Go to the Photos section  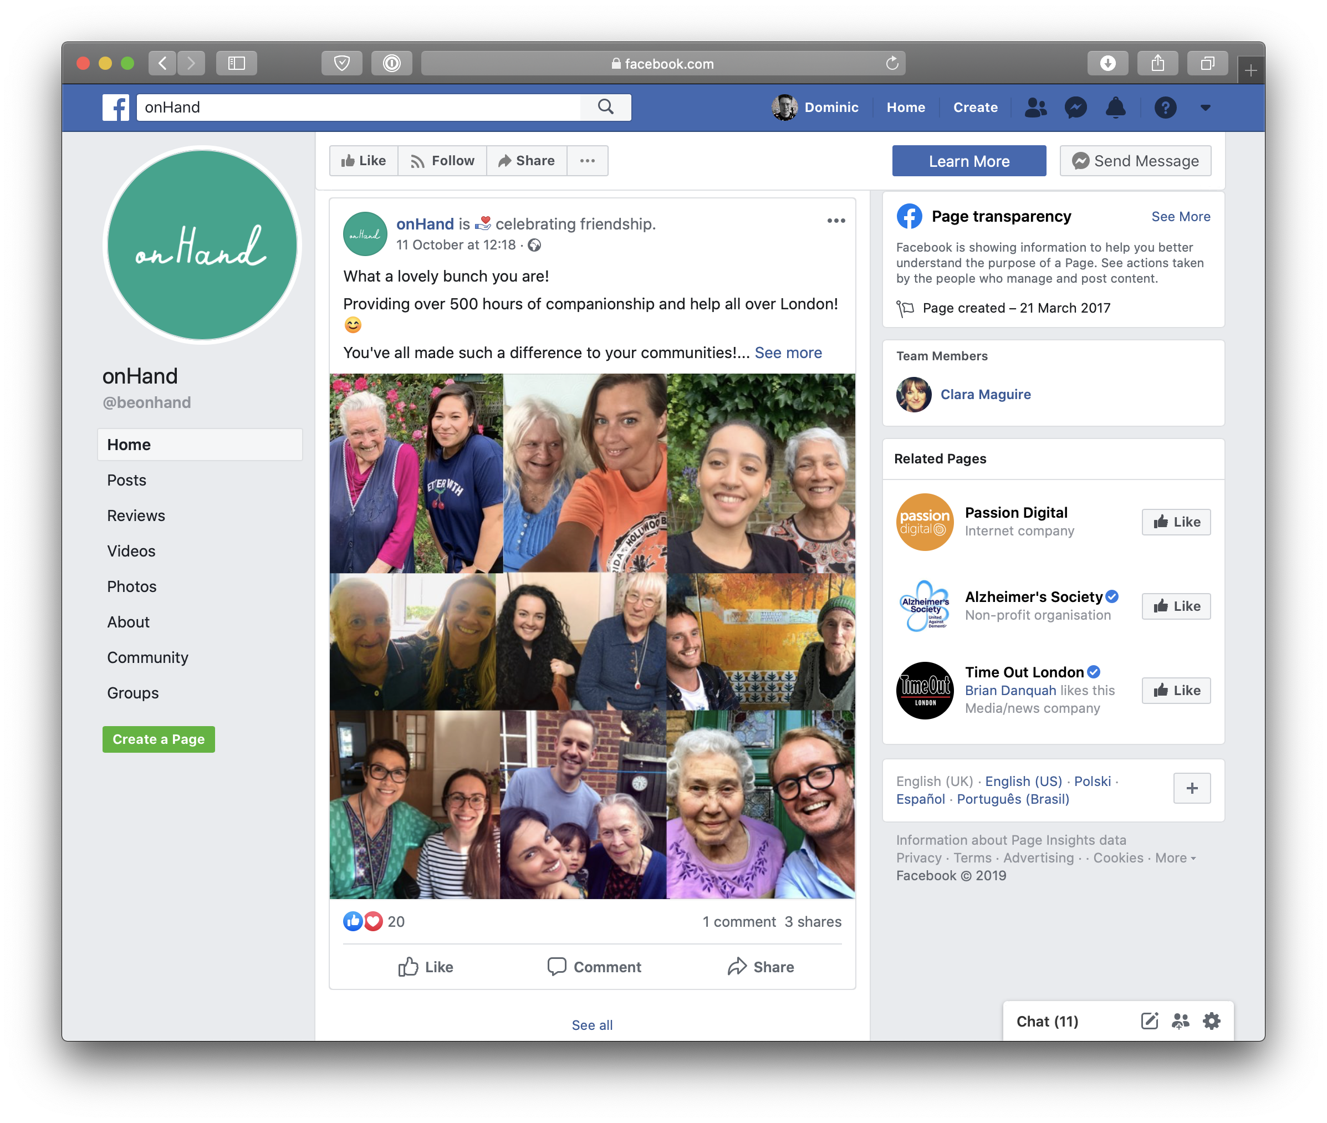click(132, 586)
